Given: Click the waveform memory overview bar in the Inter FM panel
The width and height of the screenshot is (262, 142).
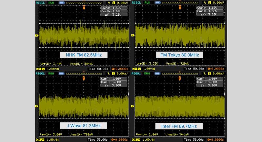Looking at the screenshot, I should (x=180, y=73).
